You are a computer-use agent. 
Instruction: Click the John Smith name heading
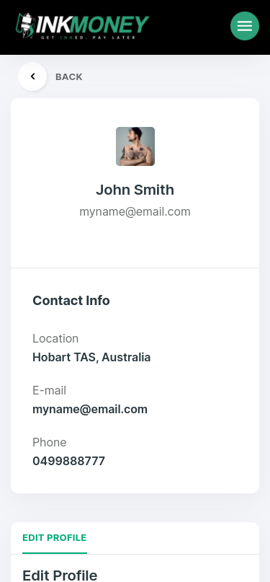135,190
